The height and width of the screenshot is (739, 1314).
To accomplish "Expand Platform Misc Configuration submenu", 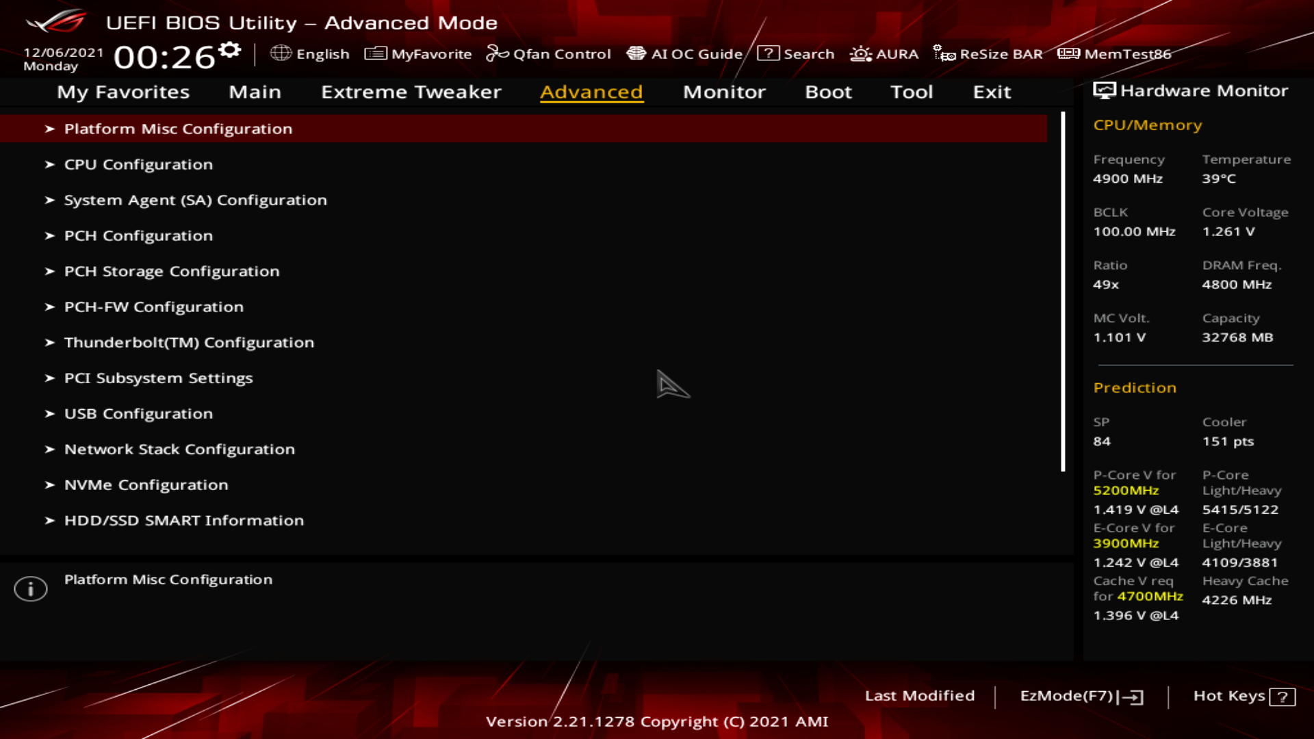I will (178, 129).
